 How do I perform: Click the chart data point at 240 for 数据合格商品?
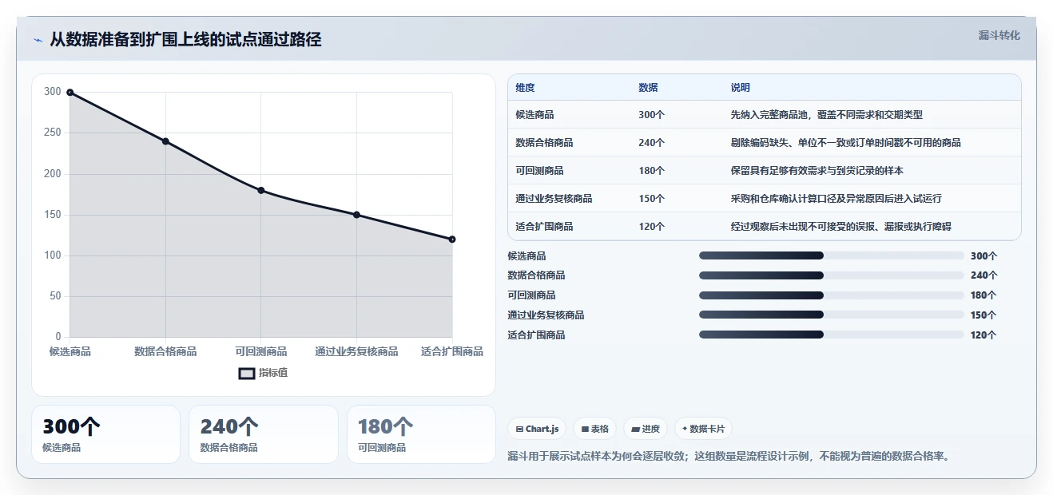tap(165, 141)
